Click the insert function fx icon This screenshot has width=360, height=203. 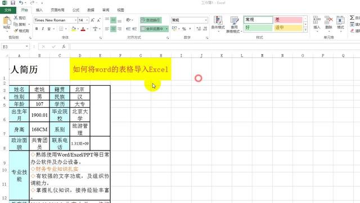click(x=64, y=46)
